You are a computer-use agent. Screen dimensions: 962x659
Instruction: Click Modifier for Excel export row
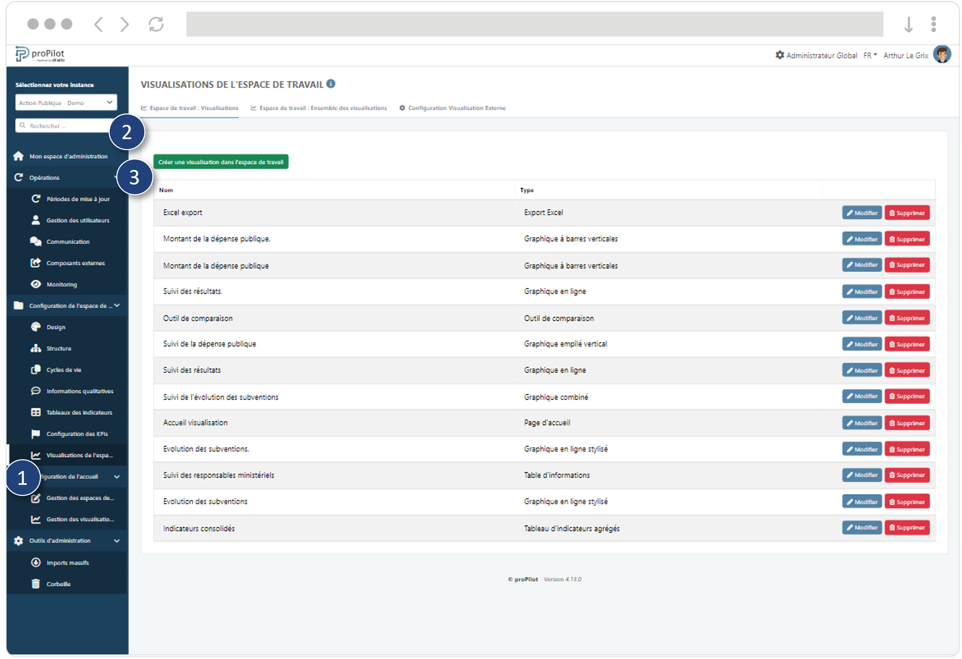point(862,213)
